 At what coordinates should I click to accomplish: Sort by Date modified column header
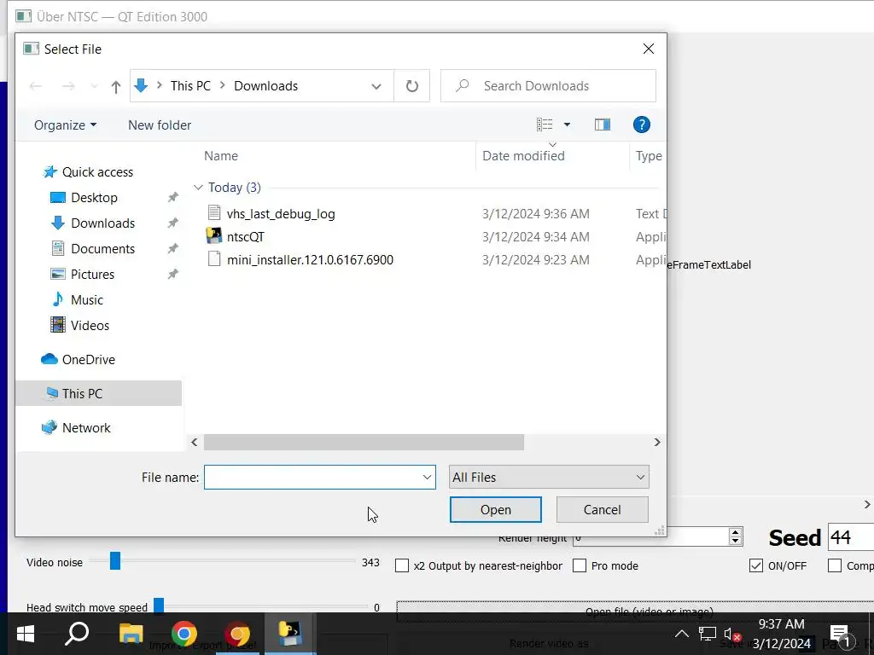[523, 156]
